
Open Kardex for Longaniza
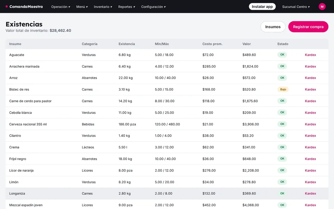310,193
